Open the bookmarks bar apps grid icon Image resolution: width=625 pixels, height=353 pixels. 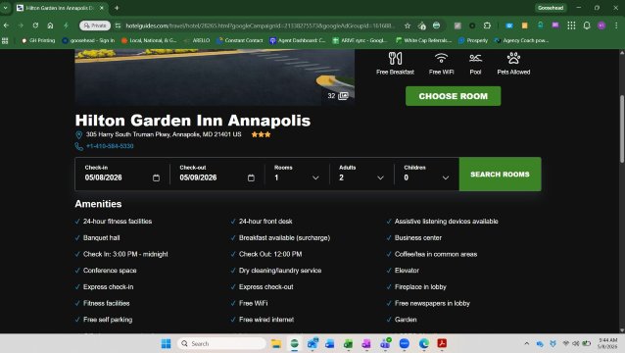(5, 40)
